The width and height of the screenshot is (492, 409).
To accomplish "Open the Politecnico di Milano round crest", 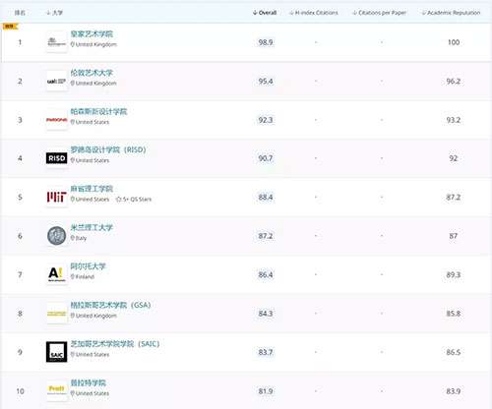I will [x=56, y=236].
